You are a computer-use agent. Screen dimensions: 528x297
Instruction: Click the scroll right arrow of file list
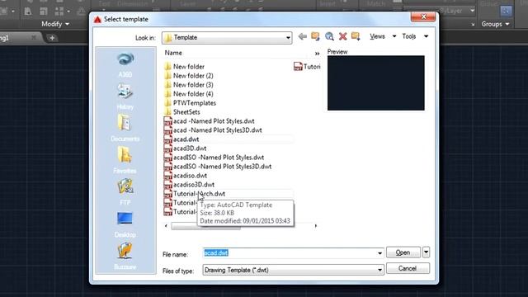click(x=316, y=226)
